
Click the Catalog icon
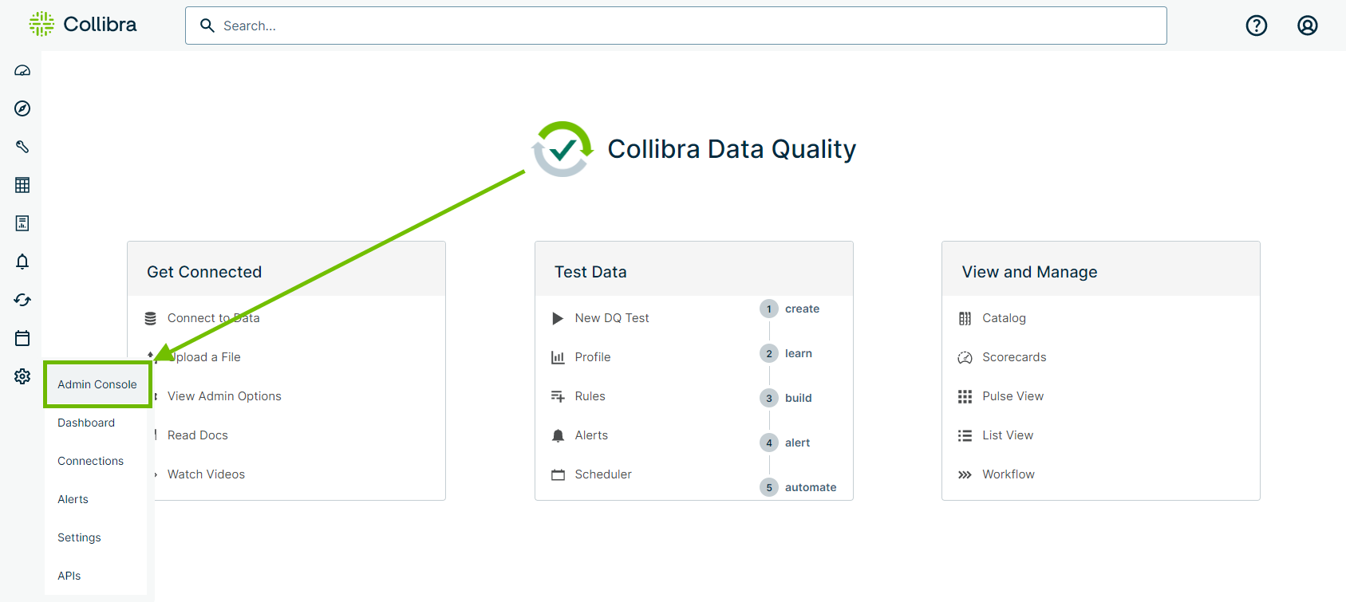(x=965, y=318)
